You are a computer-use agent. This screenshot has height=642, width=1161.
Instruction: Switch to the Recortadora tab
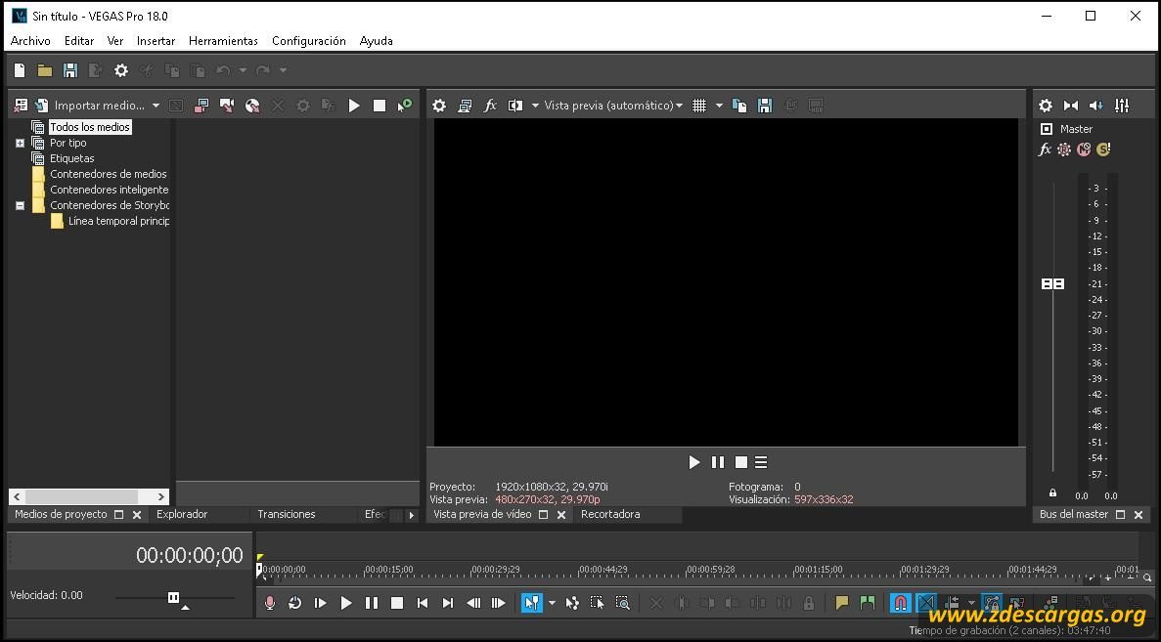pos(610,514)
